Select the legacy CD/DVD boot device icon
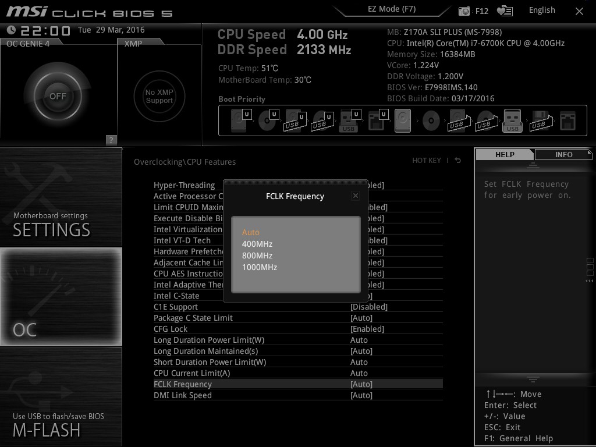 click(431, 121)
